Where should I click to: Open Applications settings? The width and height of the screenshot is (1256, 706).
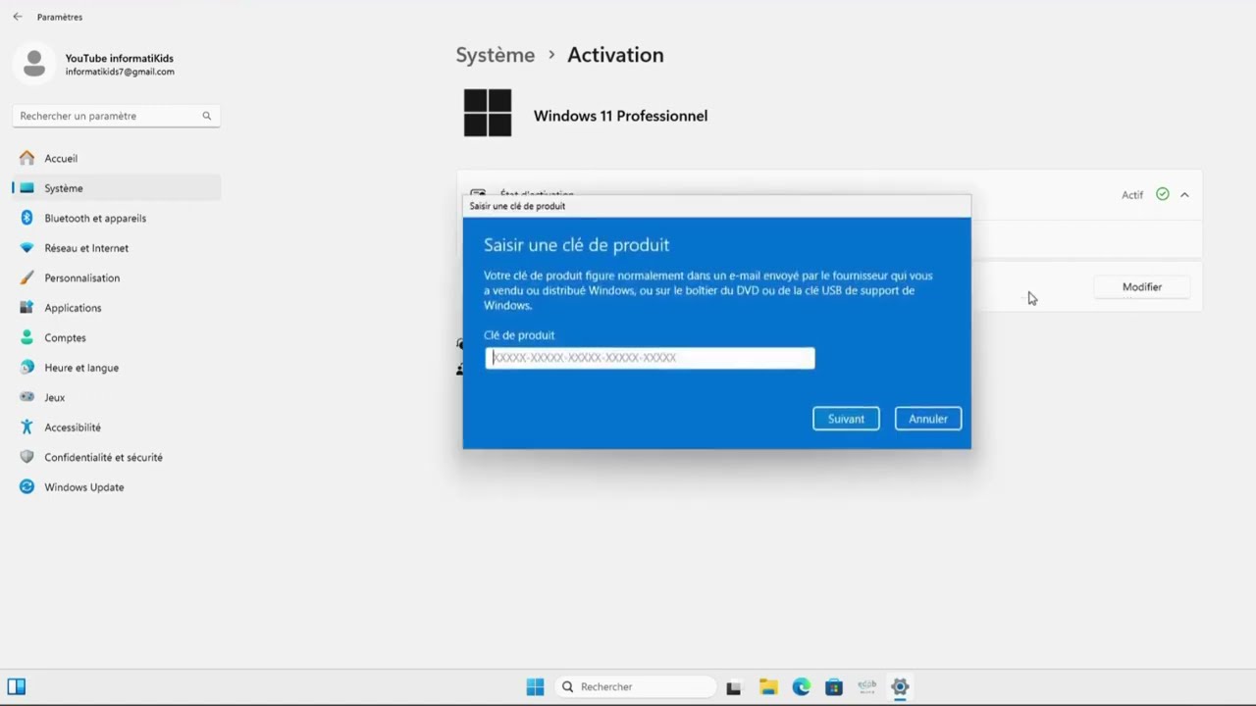click(x=116, y=308)
